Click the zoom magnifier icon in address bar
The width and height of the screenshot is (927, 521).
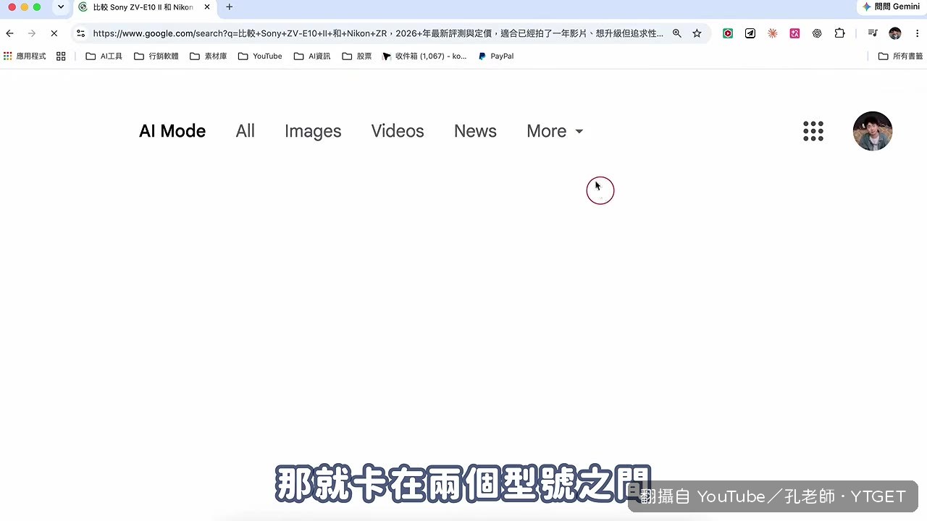click(677, 33)
